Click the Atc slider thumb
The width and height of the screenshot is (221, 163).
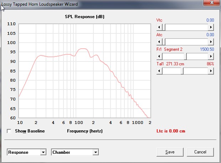(164, 42)
